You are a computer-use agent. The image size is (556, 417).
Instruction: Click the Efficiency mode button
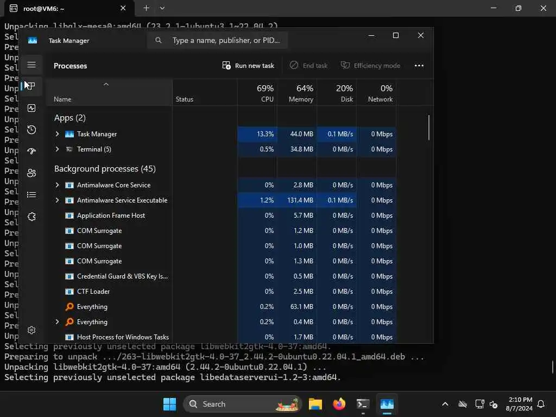click(370, 66)
